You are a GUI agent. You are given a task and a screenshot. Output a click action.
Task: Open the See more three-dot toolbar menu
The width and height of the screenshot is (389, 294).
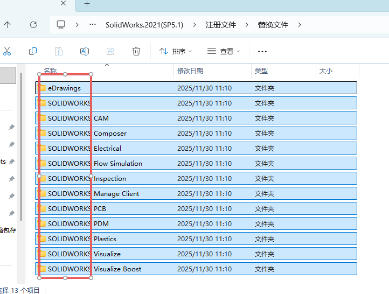coord(262,52)
